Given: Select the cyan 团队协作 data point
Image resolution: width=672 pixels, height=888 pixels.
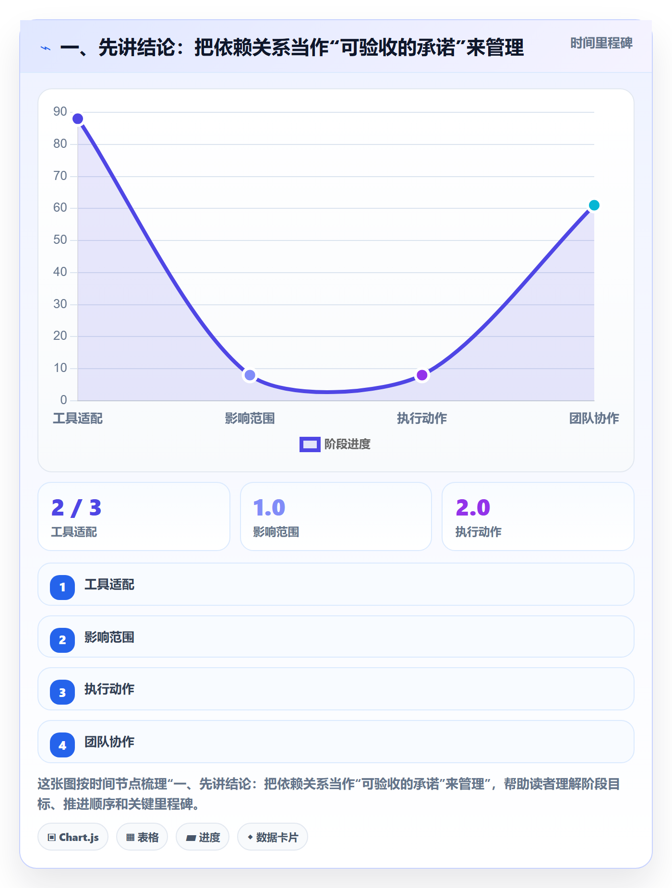Looking at the screenshot, I should pos(594,205).
